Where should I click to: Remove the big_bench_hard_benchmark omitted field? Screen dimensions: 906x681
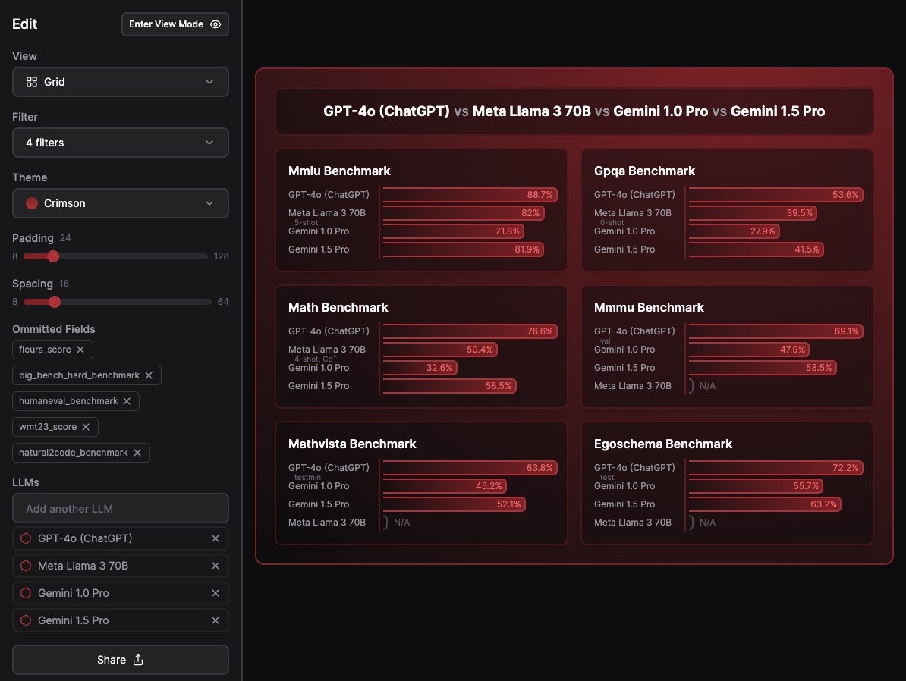[149, 375]
